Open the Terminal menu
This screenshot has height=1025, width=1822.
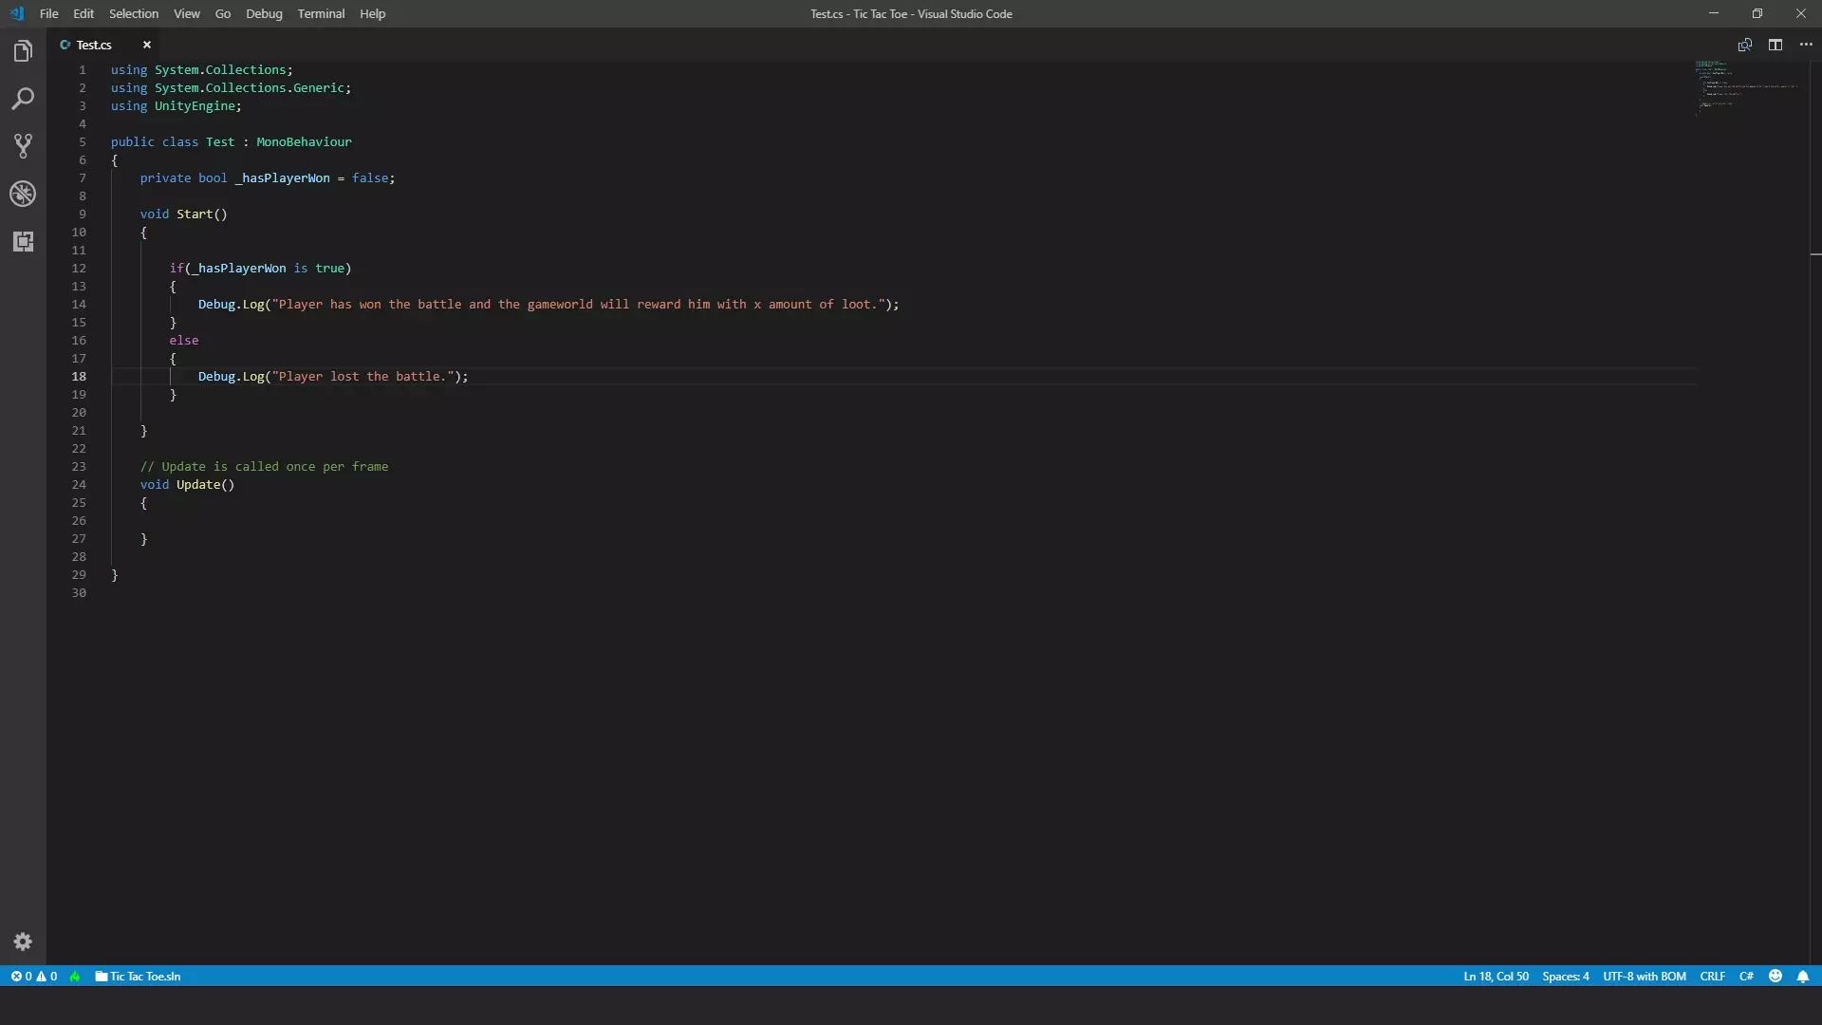tap(321, 13)
